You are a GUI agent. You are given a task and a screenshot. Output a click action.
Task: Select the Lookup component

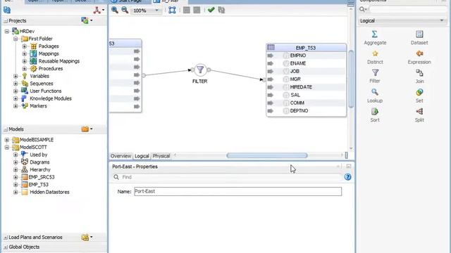375,96
